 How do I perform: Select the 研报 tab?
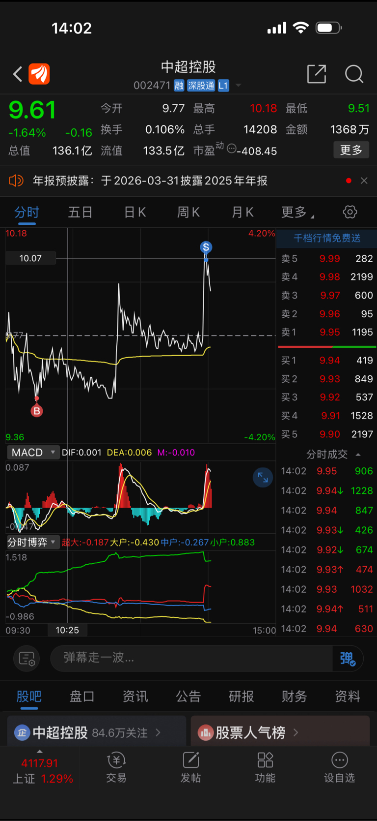pyautogui.click(x=241, y=696)
